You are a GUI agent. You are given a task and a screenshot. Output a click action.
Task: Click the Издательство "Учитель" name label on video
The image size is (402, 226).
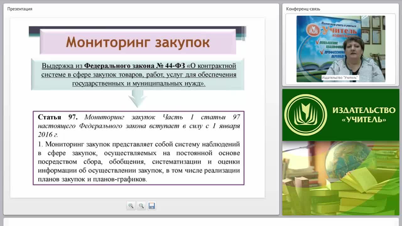[340, 78]
